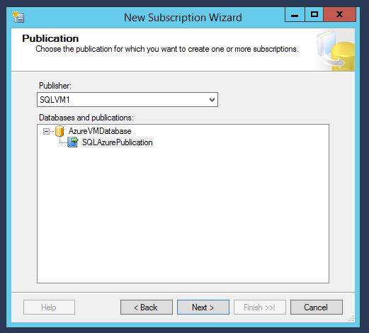Minimize the New Subscription Wizard window
Viewport: 369px width, 333px height.
(295, 15)
